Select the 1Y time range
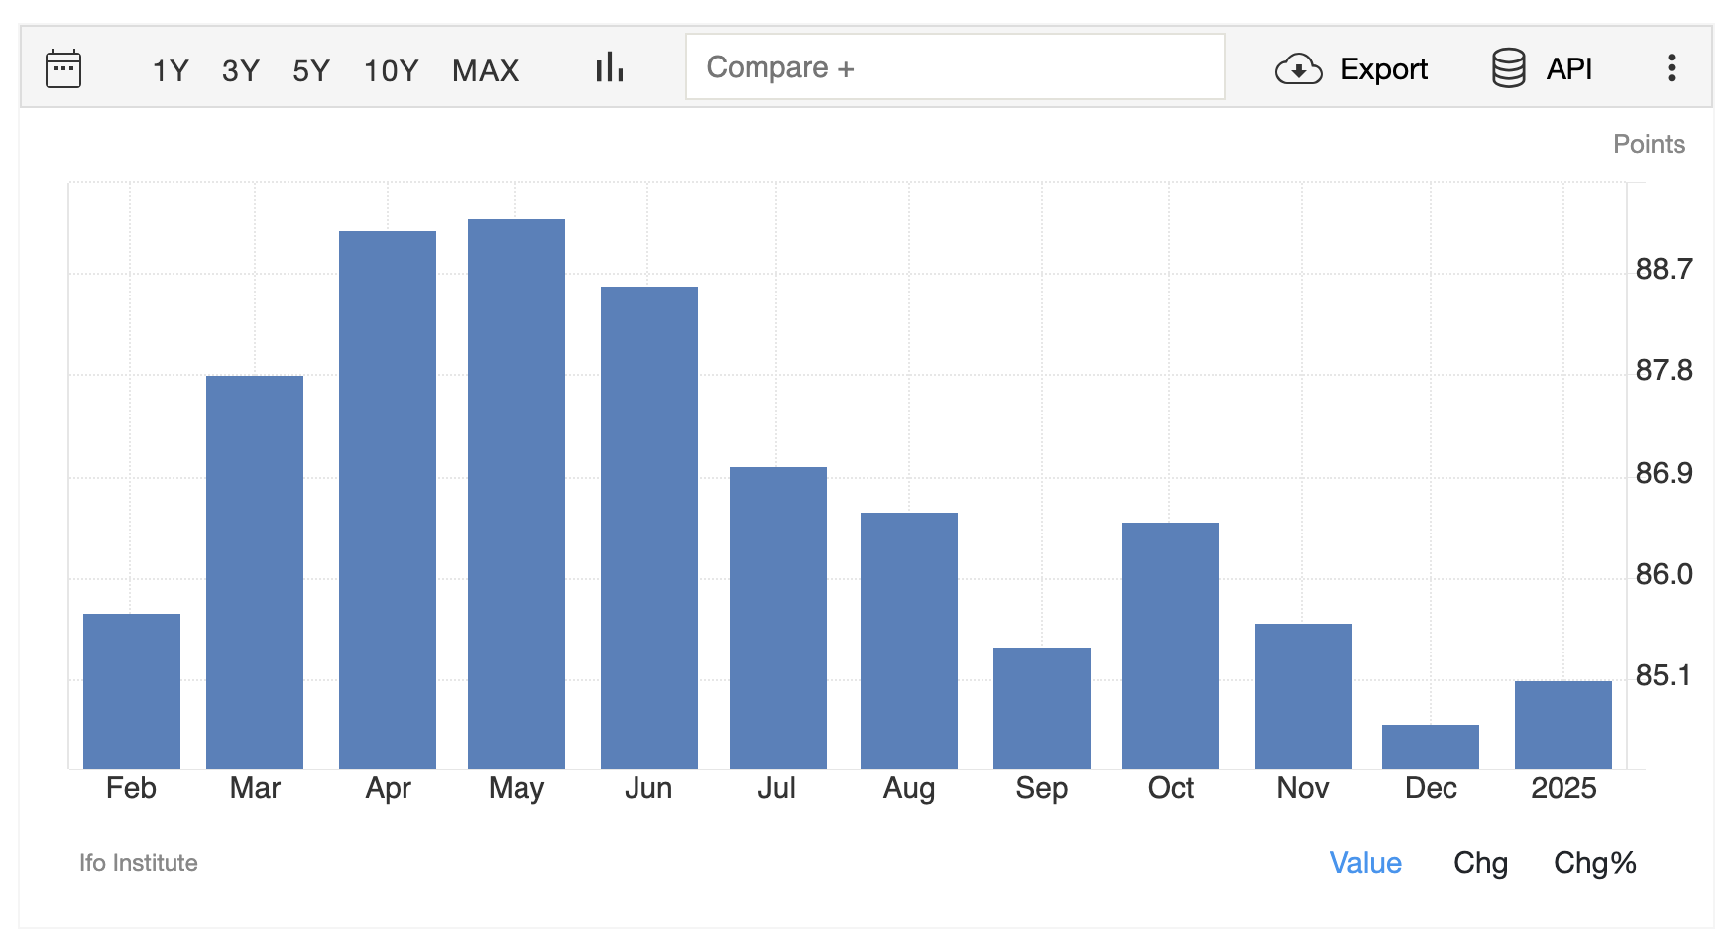The image size is (1735, 948). [171, 70]
